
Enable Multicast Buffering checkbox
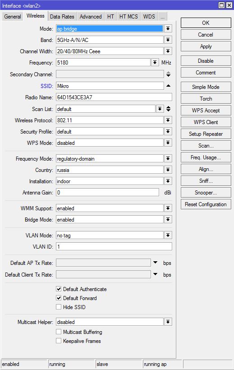[59, 332]
